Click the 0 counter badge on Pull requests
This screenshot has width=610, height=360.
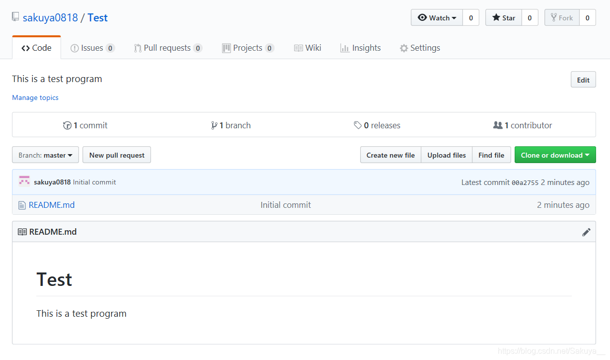click(x=198, y=48)
